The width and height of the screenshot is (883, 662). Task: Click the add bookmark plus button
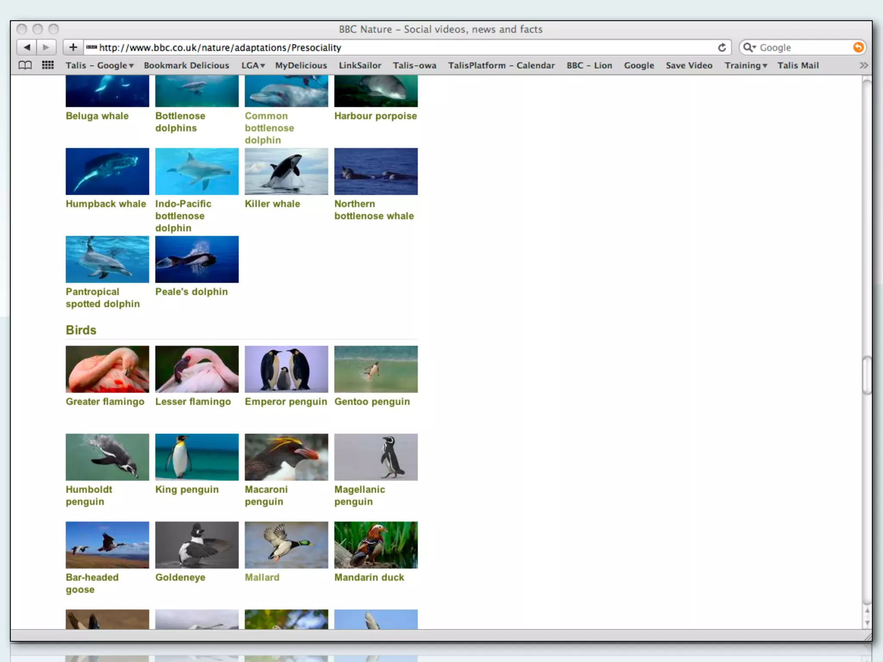(x=73, y=47)
